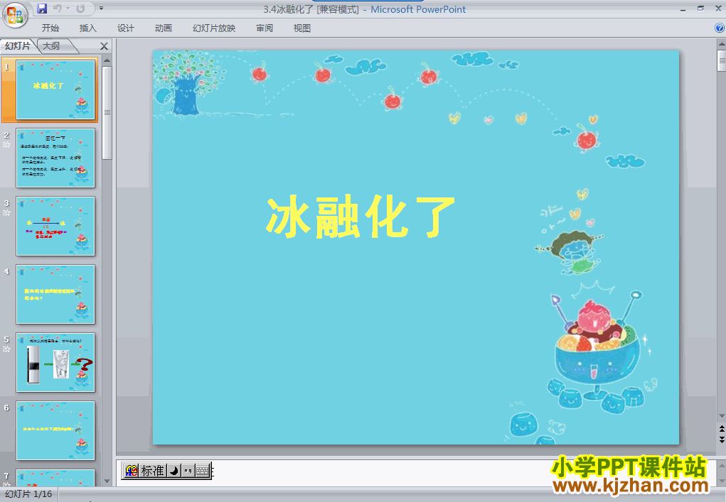The height and width of the screenshot is (502, 726).
Task: Minimize the PowerPoint window
Action: 683,9
